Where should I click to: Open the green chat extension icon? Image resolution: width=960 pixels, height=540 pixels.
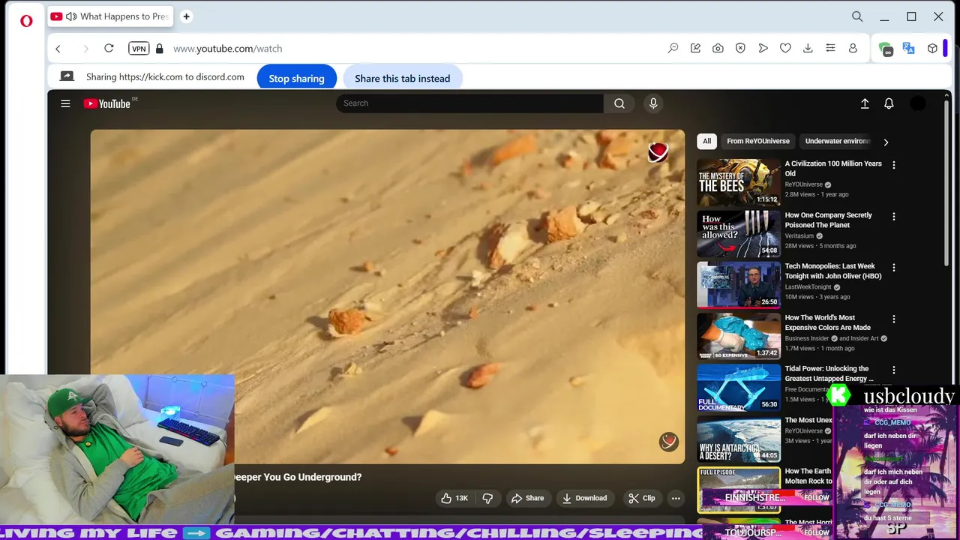[x=886, y=49]
